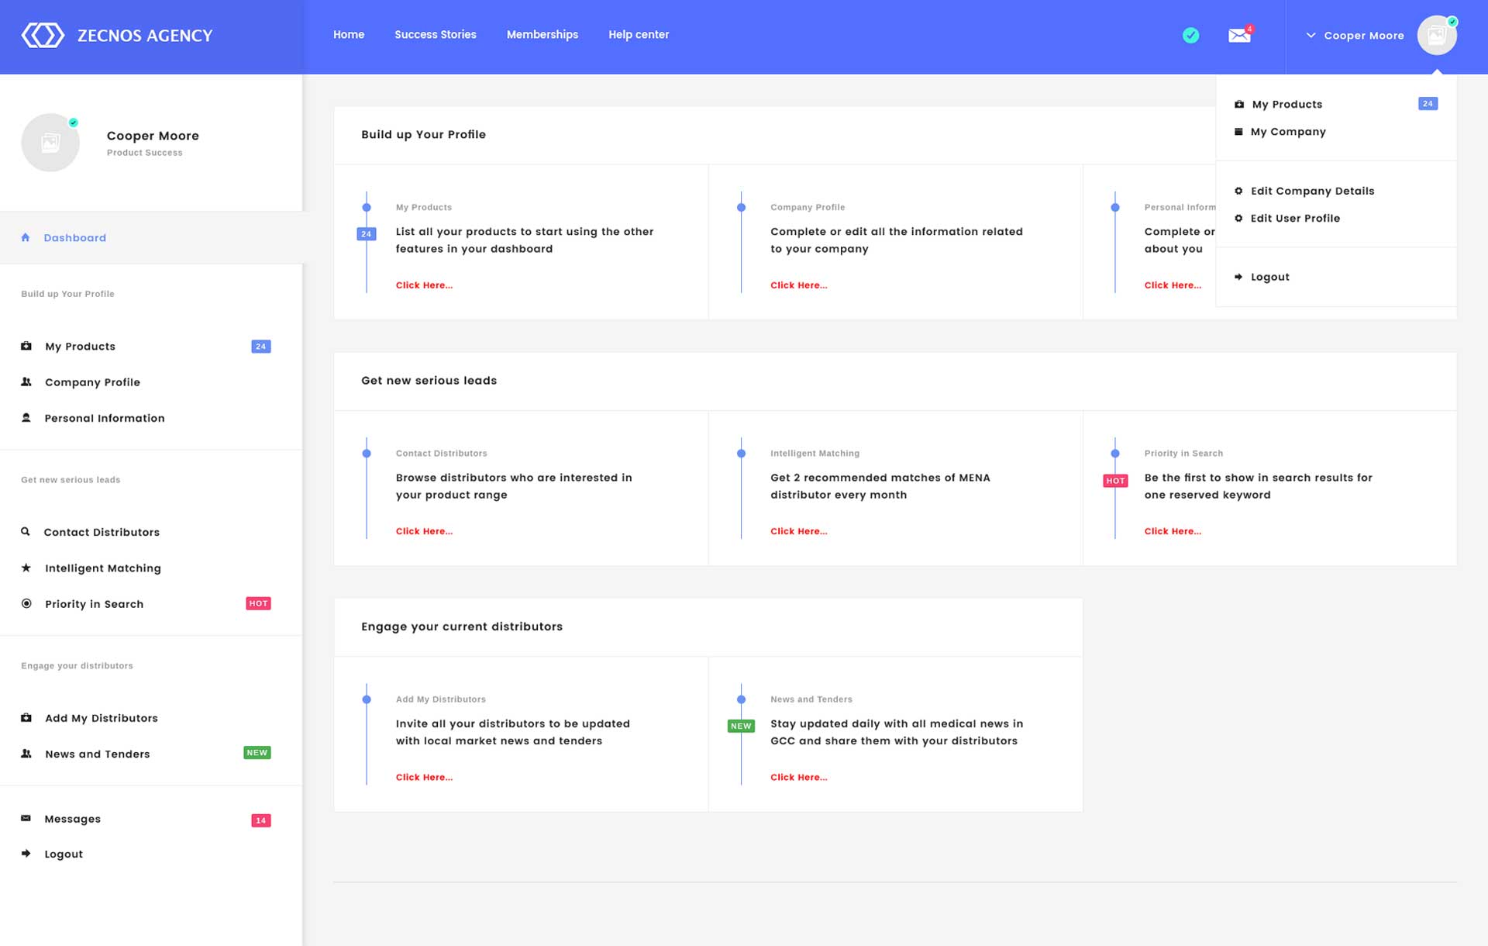1488x946 pixels.
Task: Collapse the Cooper Moore dropdown chevron
Action: pyautogui.click(x=1311, y=36)
